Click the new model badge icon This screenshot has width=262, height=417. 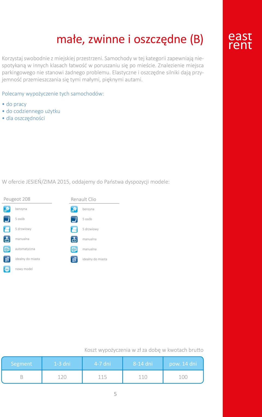pyautogui.click(x=7, y=269)
